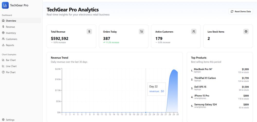Click the Inventory box icon in sidebar
The width and height of the screenshot is (257, 122).
pyautogui.click(x=3, y=33)
